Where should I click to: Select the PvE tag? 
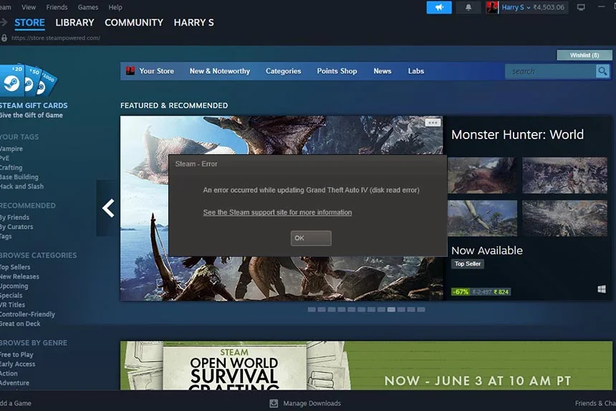tap(5, 158)
